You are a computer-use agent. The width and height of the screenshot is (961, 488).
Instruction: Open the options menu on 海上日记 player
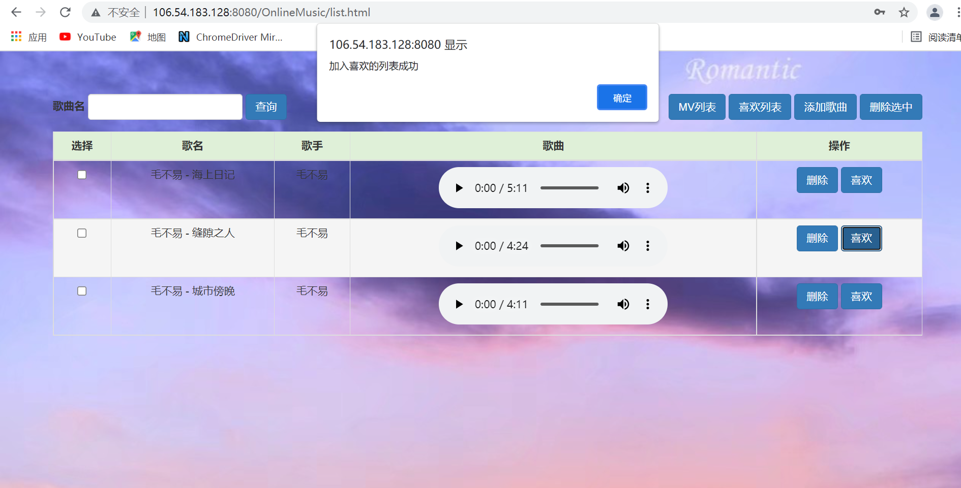(648, 187)
